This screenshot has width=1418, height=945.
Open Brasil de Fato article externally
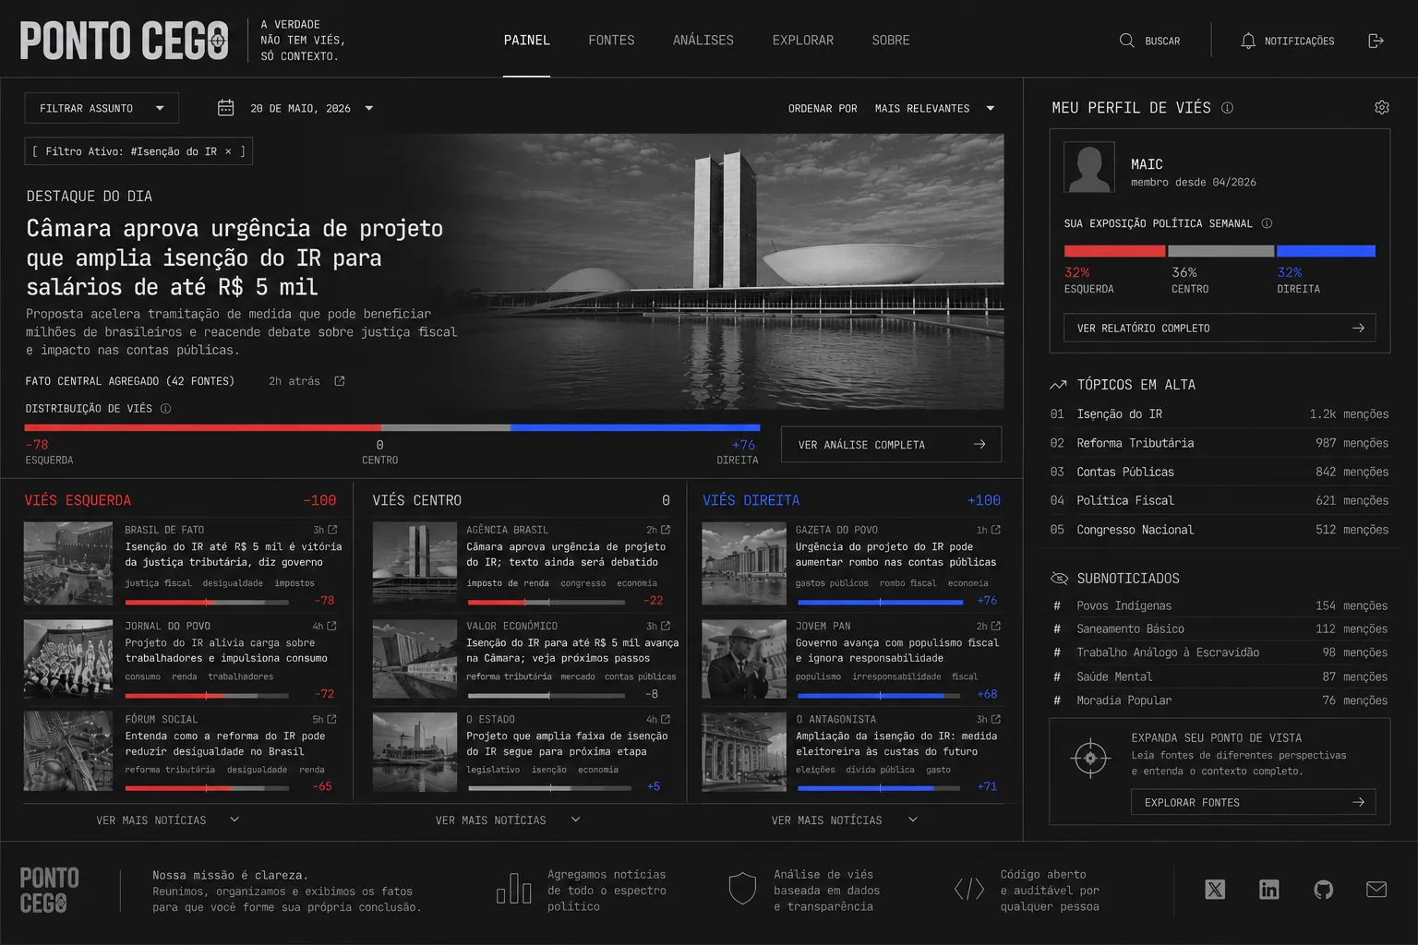[x=332, y=530]
